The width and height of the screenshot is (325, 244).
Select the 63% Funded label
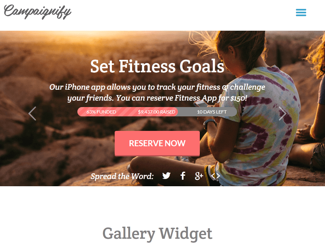[x=101, y=112]
